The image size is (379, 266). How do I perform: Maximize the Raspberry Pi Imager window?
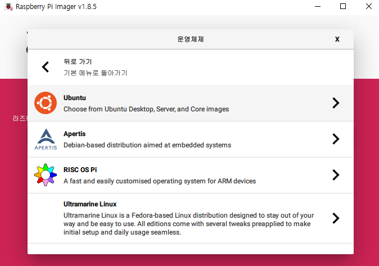coord(343,6)
